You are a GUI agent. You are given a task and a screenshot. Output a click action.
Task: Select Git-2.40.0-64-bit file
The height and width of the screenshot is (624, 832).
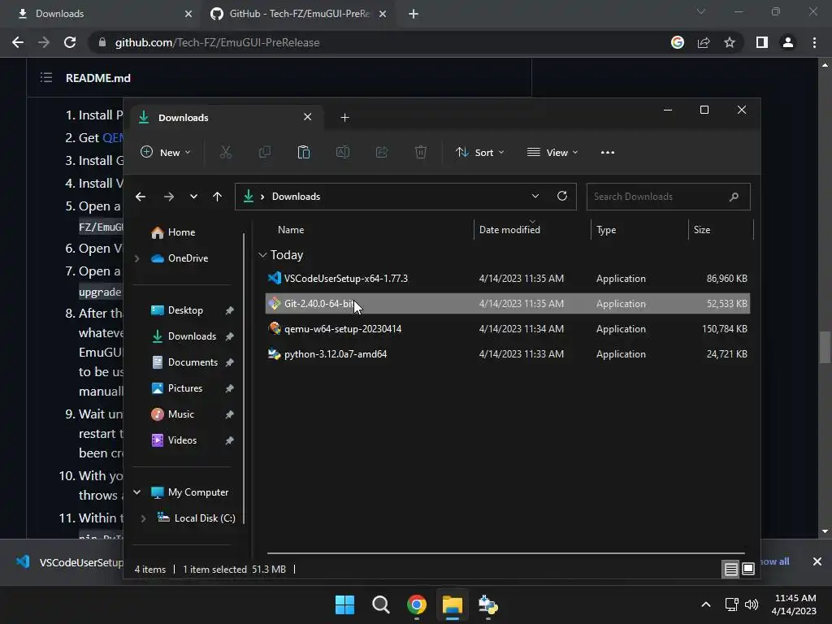point(508,304)
